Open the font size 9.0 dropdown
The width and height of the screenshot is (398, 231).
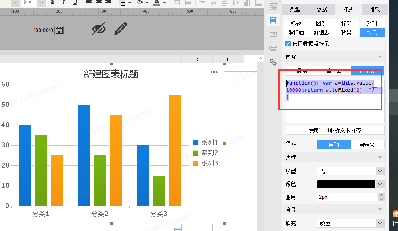pos(41,3)
